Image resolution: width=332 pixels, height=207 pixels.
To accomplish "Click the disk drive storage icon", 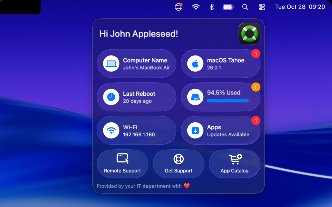I will 195,97.
